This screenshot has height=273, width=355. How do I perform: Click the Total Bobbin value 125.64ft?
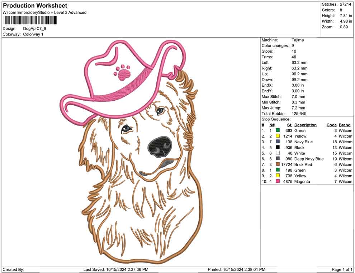coord(299,114)
